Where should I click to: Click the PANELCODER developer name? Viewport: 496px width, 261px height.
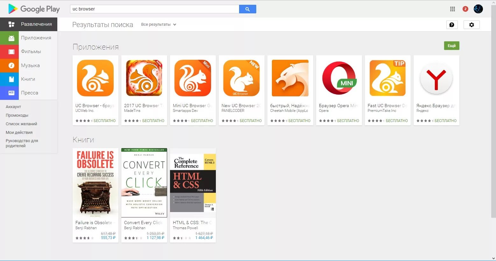(233, 111)
